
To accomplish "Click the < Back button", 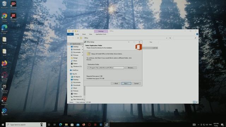I will coord(116,83).
